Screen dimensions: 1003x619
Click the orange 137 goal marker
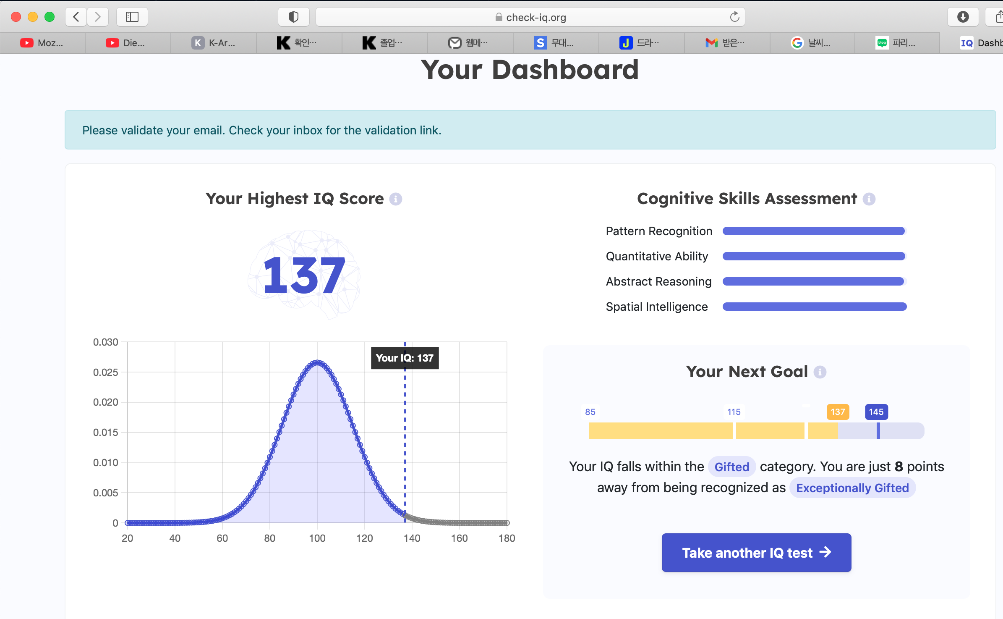click(838, 412)
